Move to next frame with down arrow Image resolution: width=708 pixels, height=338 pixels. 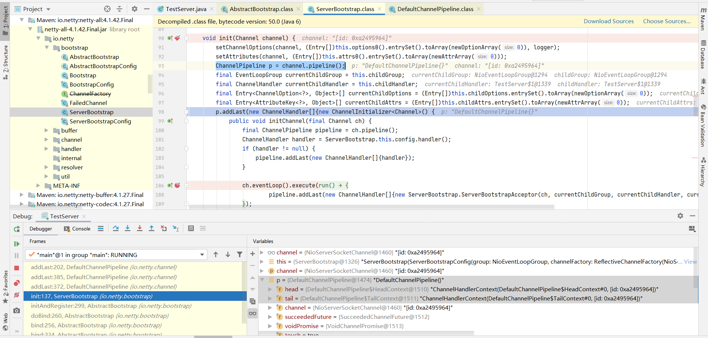coord(228,254)
